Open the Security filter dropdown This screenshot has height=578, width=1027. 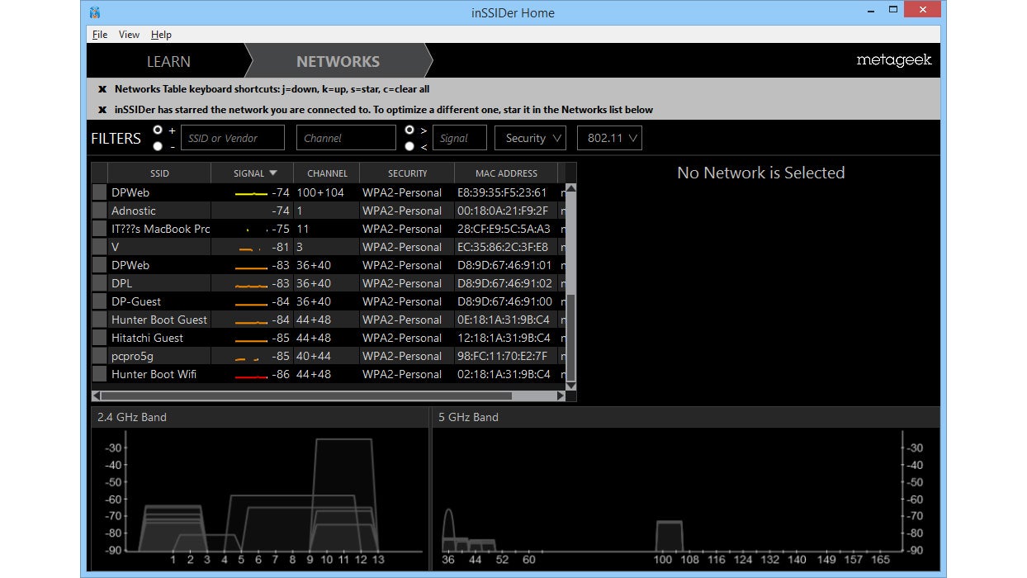pos(530,138)
